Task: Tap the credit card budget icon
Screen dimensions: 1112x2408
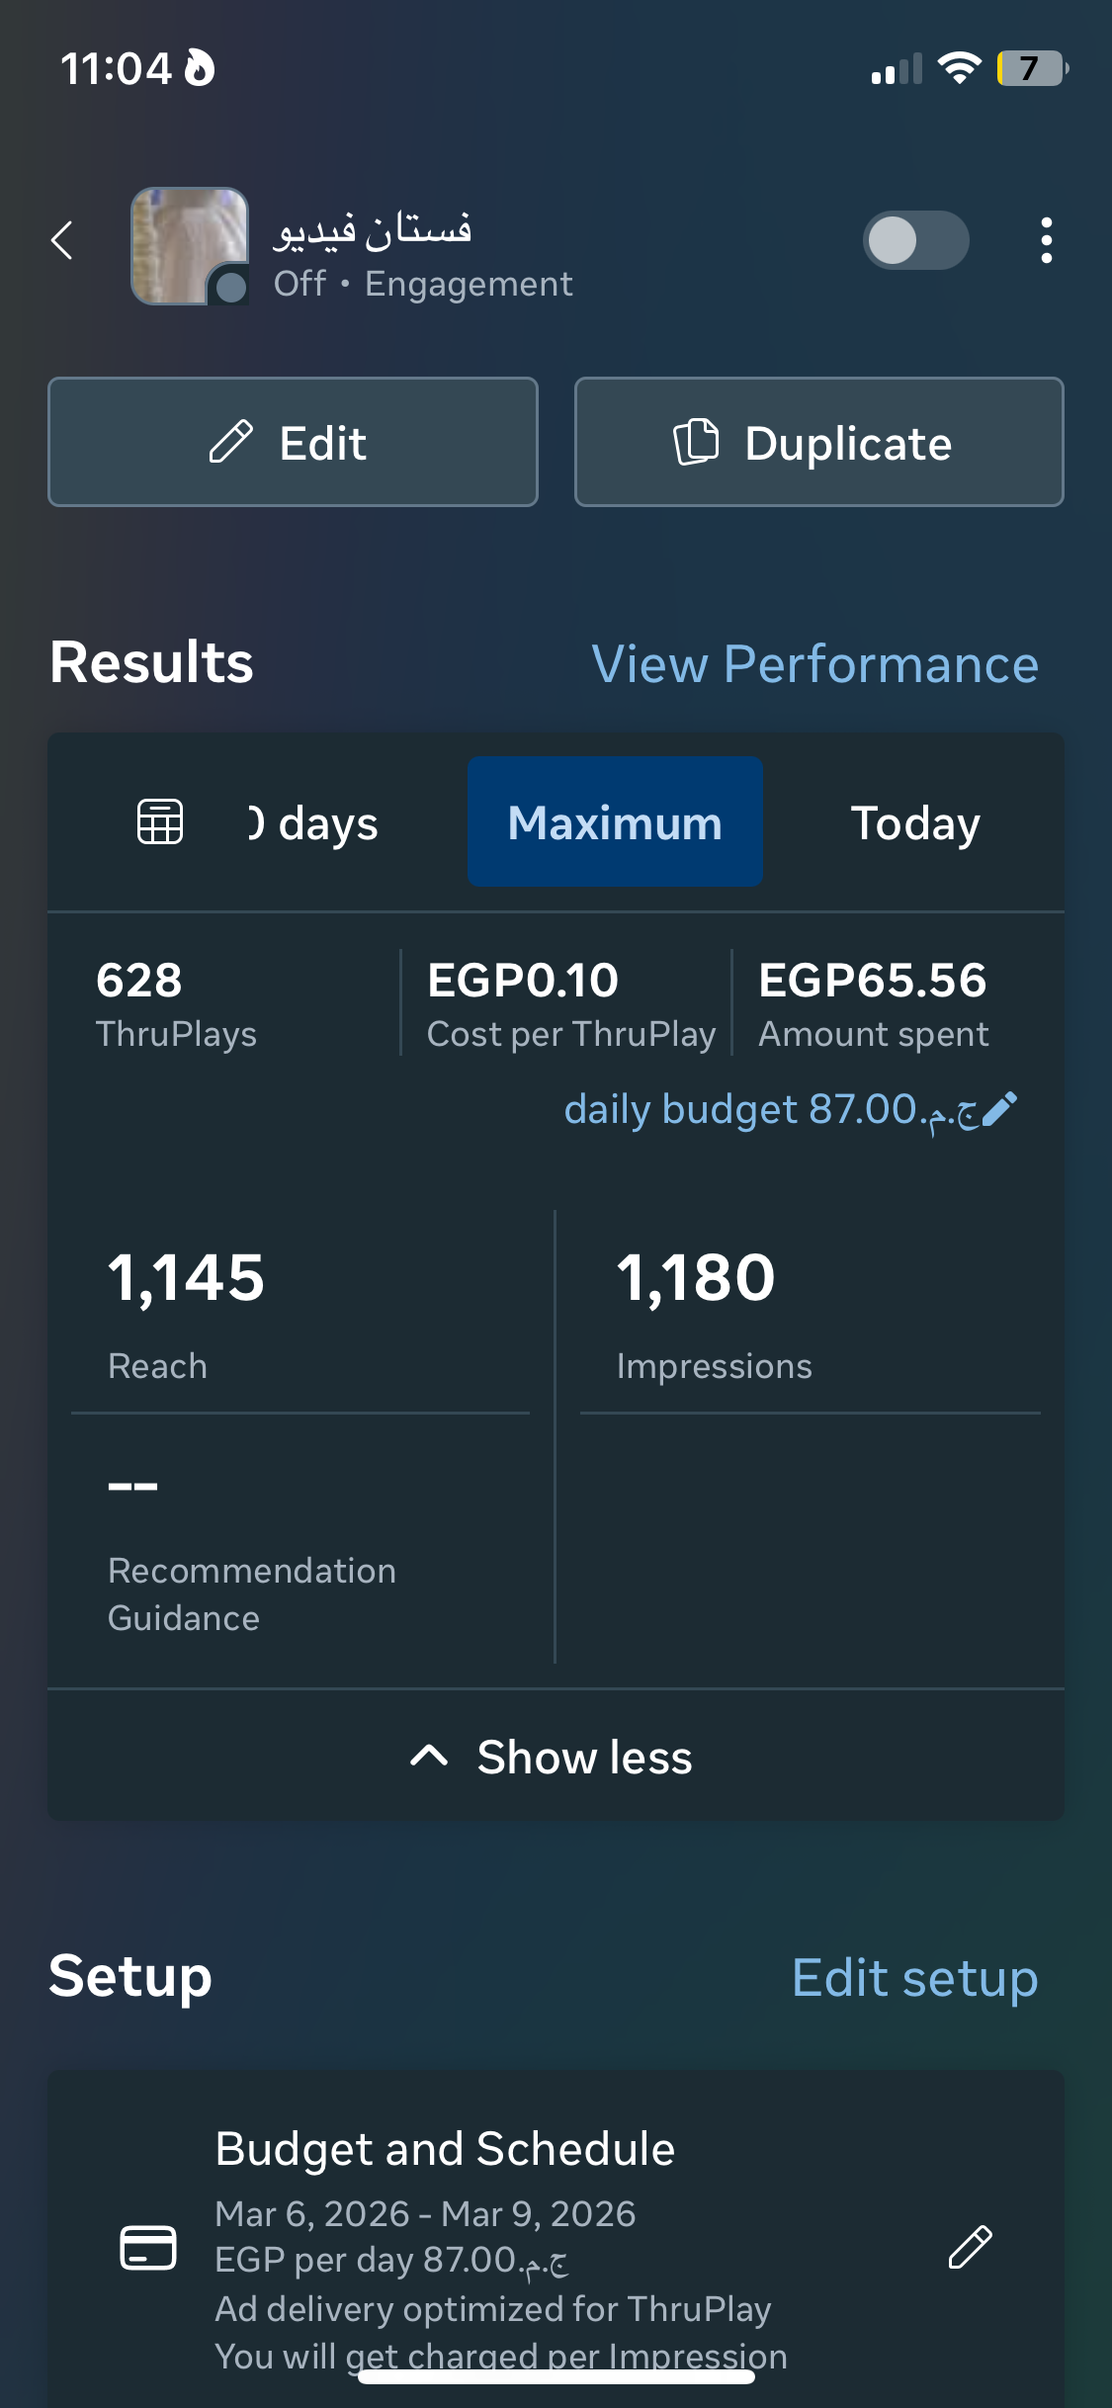Action: 148,2247
